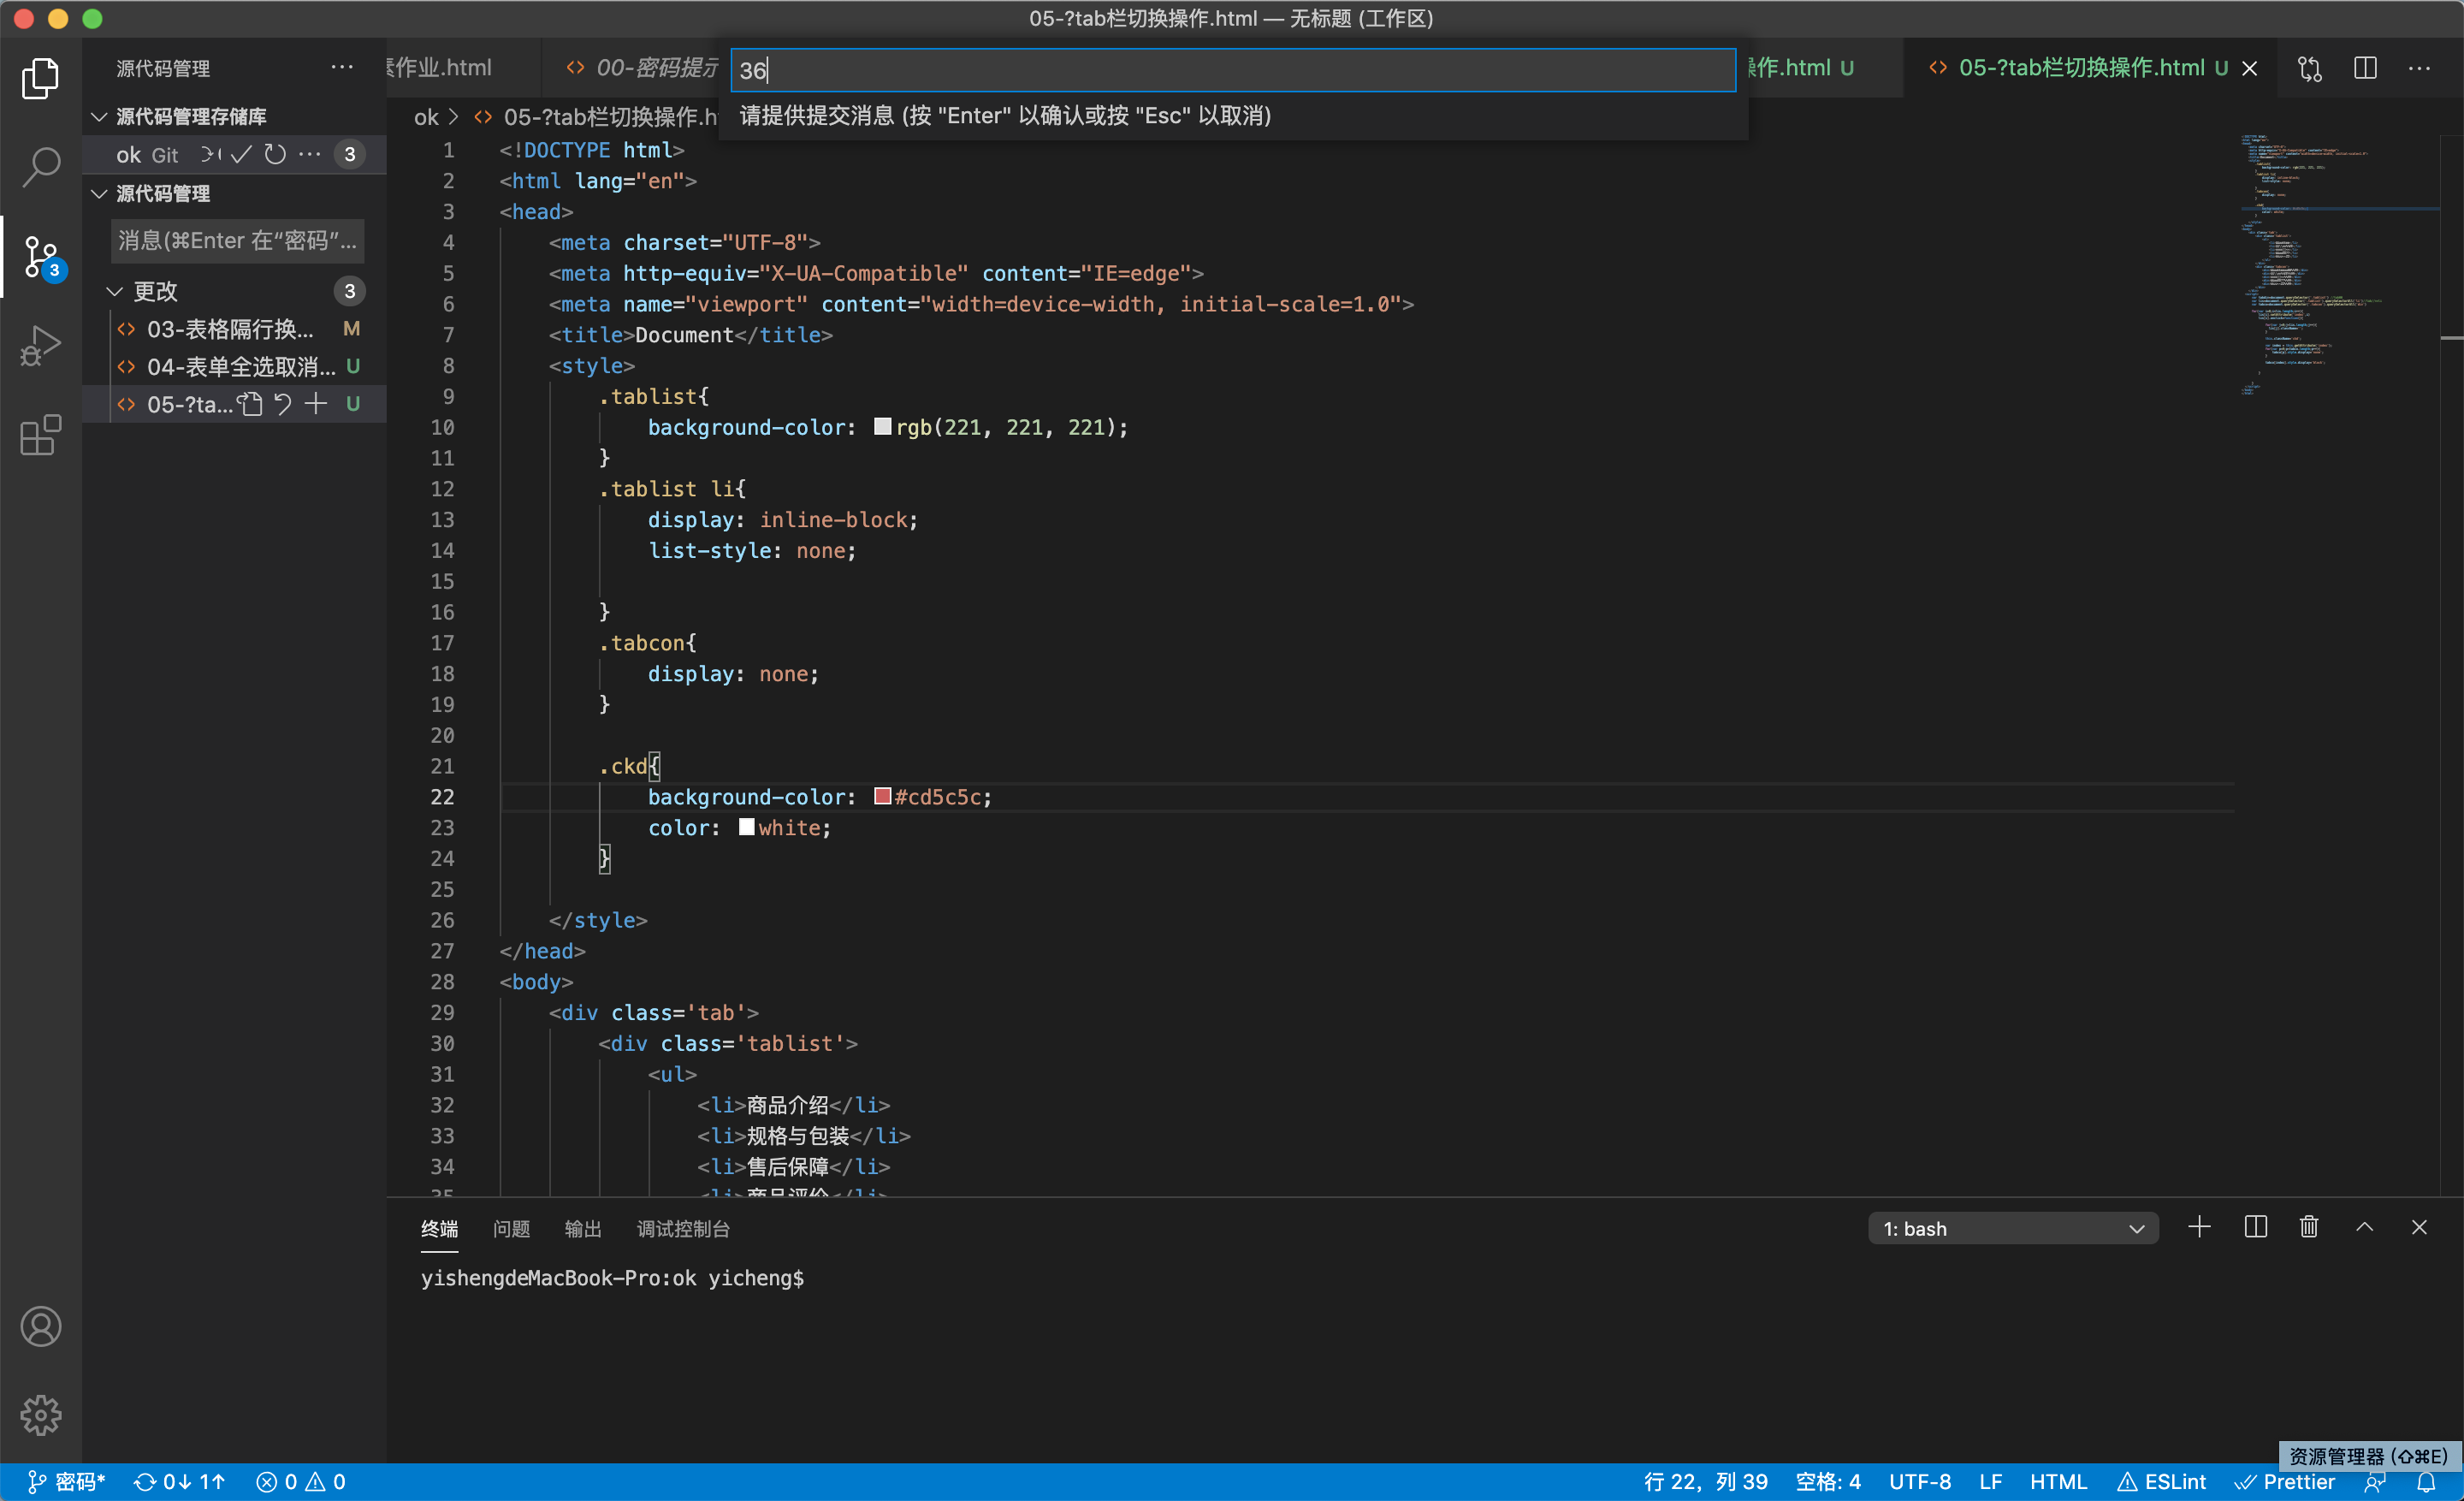
Task: Open file icon for 05-?ta... change
Action: (250, 404)
